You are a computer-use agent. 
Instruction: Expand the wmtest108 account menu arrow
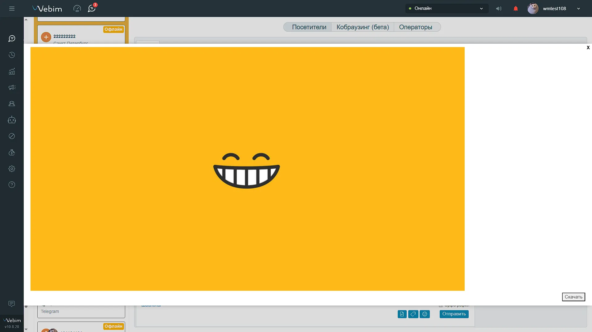[578, 9]
